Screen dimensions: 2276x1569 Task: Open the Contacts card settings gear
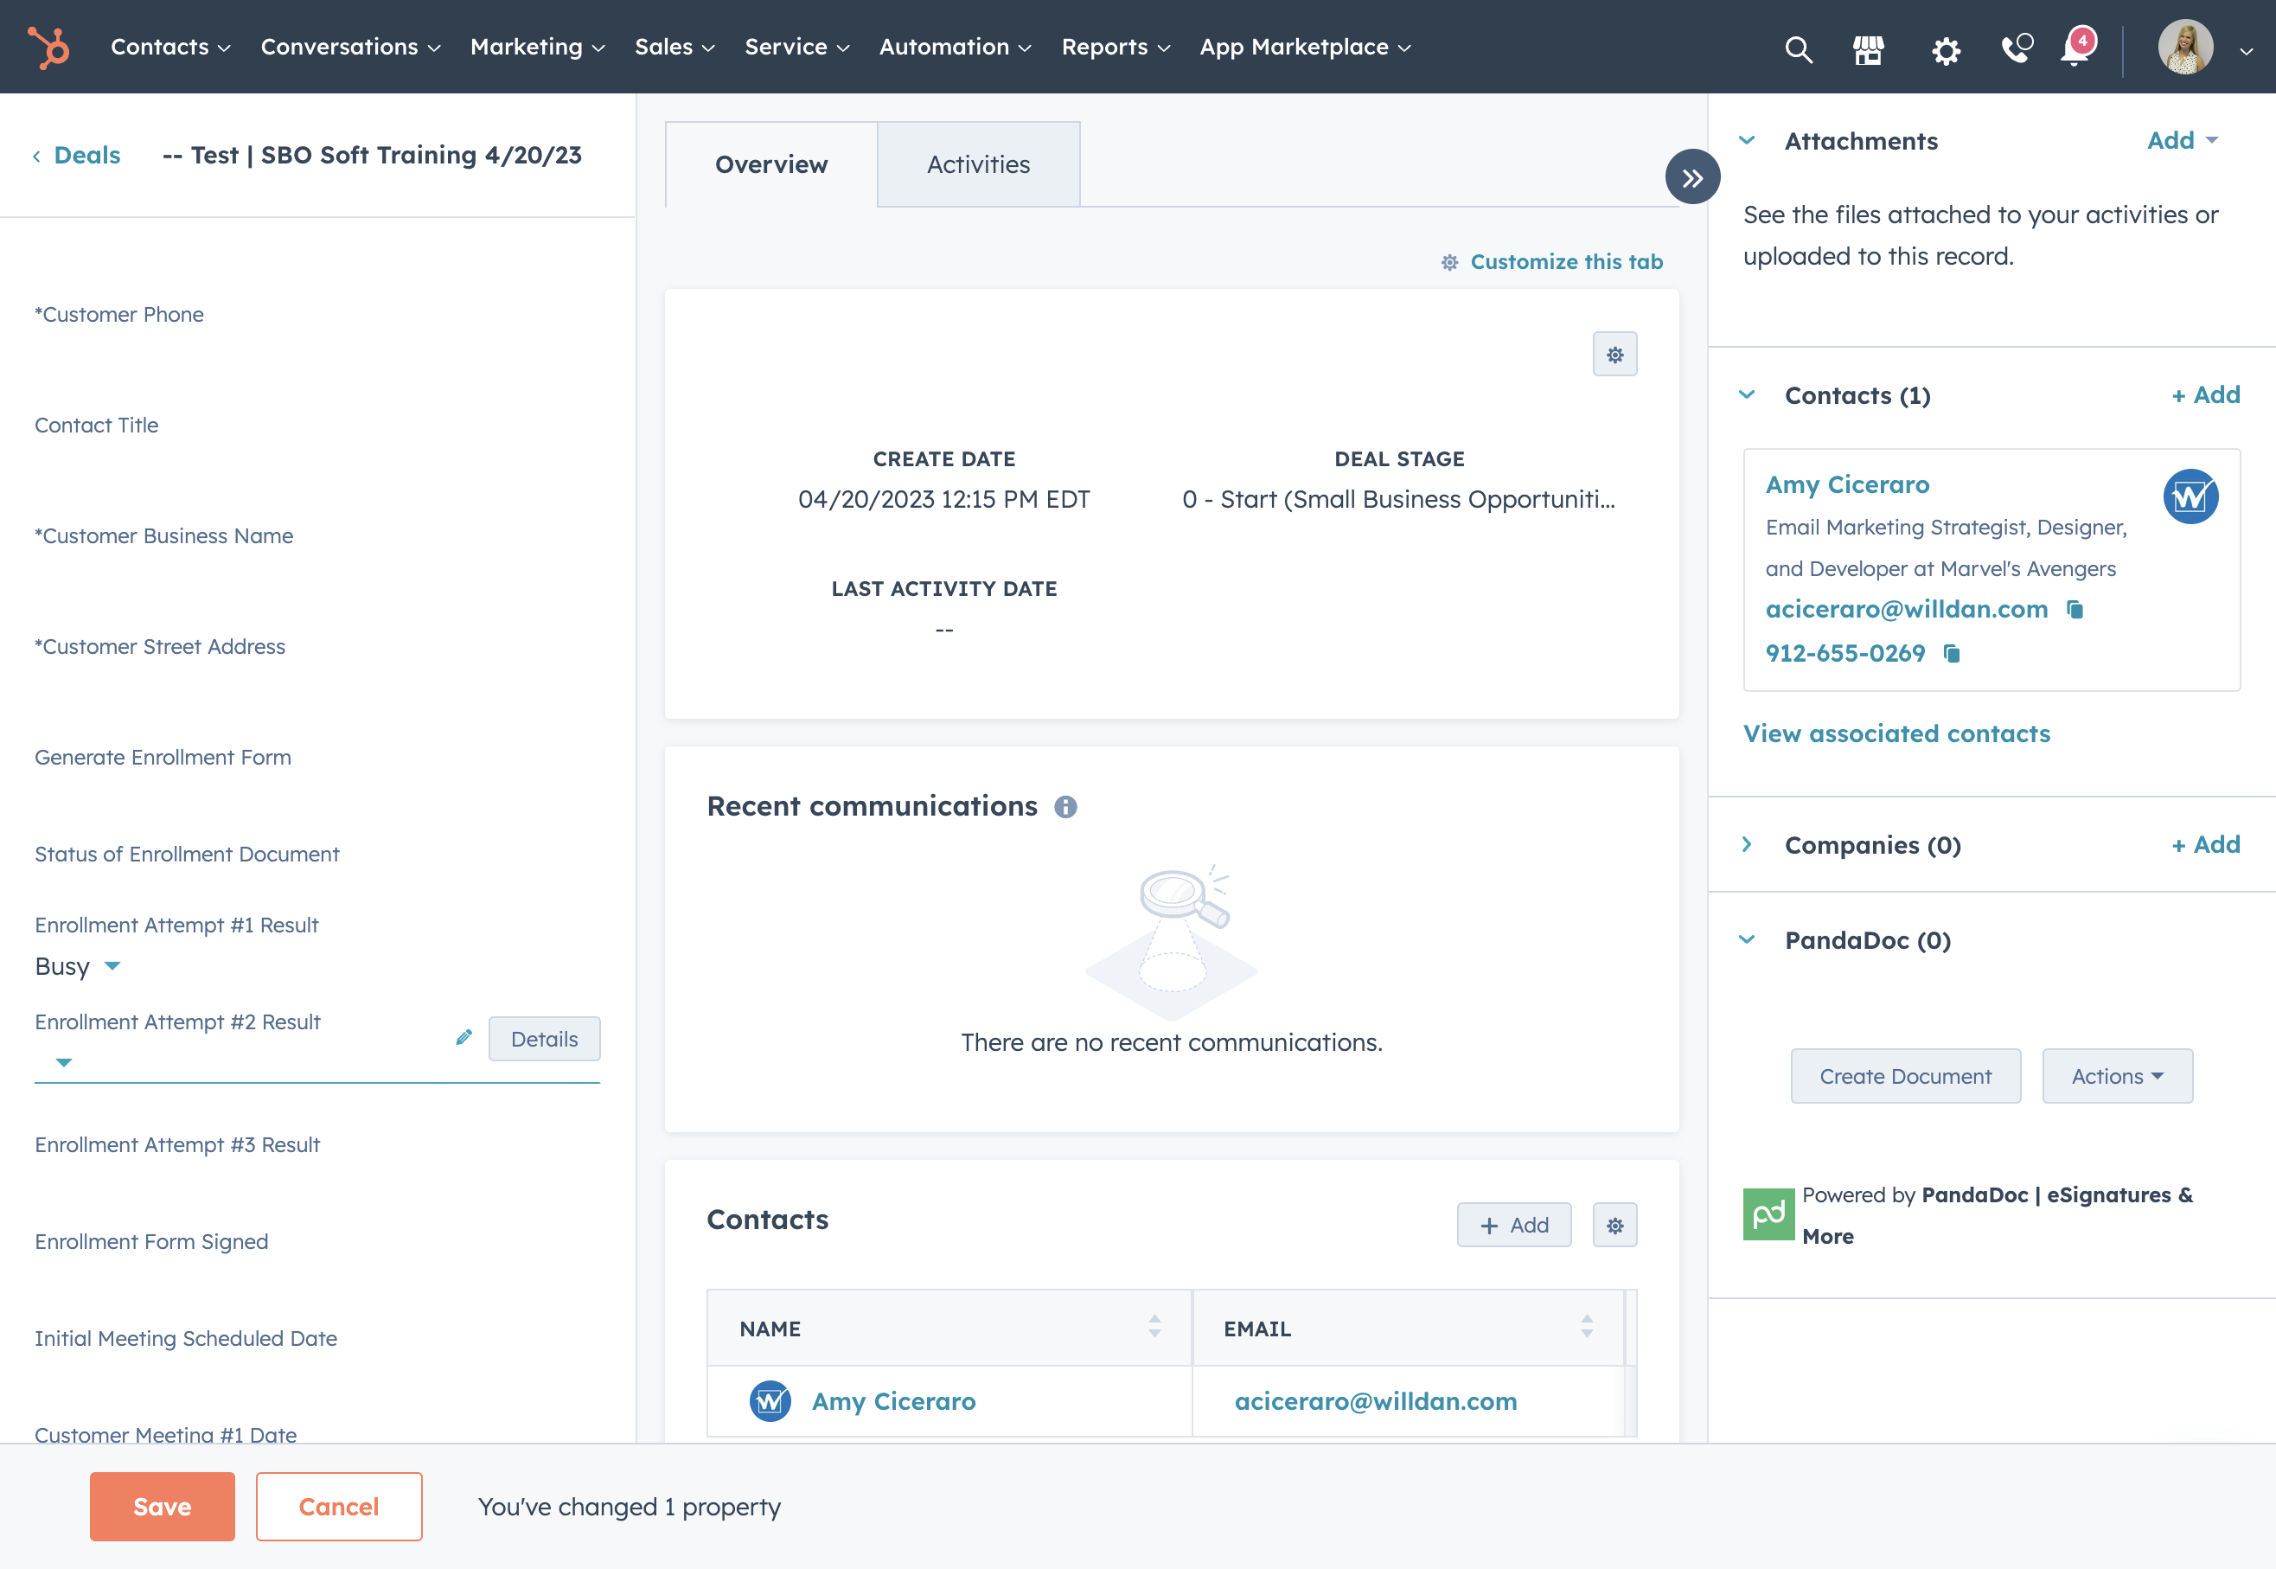(1614, 1225)
